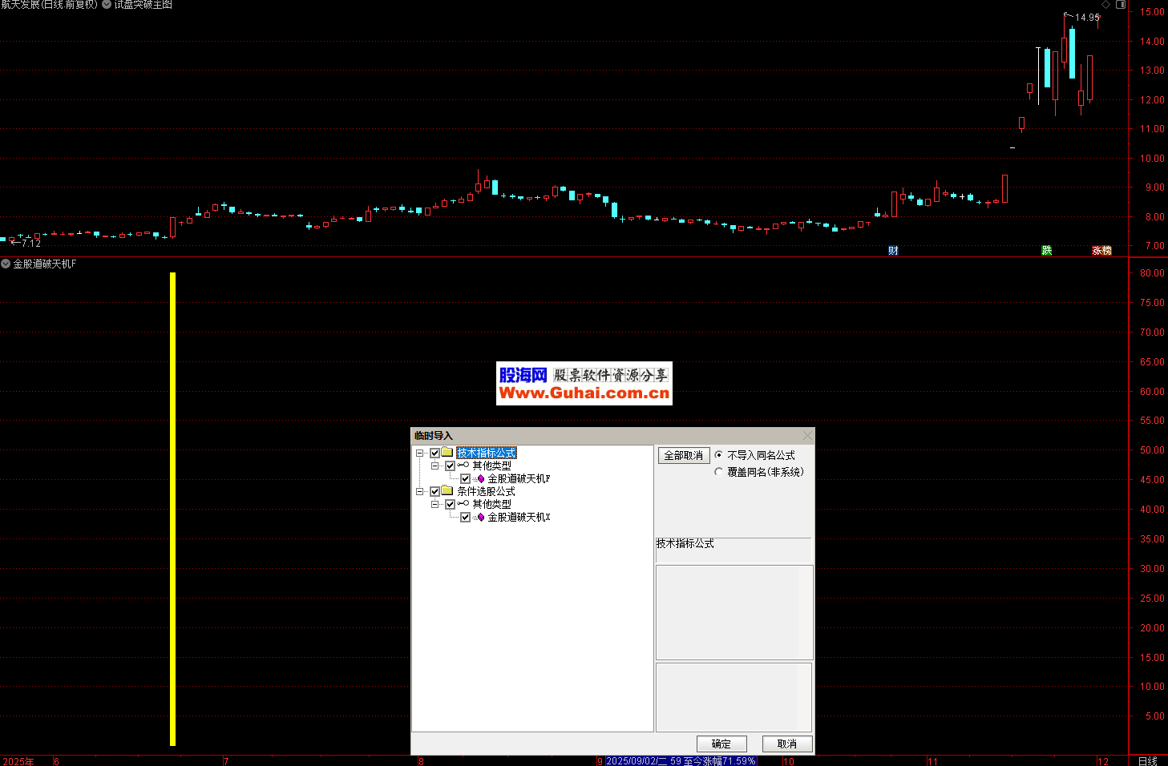Collapse 其他类型 under 技术指标公式
The height and width of the screenshot is (766, 1168).
pyautogui.click(x=434, y=466)
